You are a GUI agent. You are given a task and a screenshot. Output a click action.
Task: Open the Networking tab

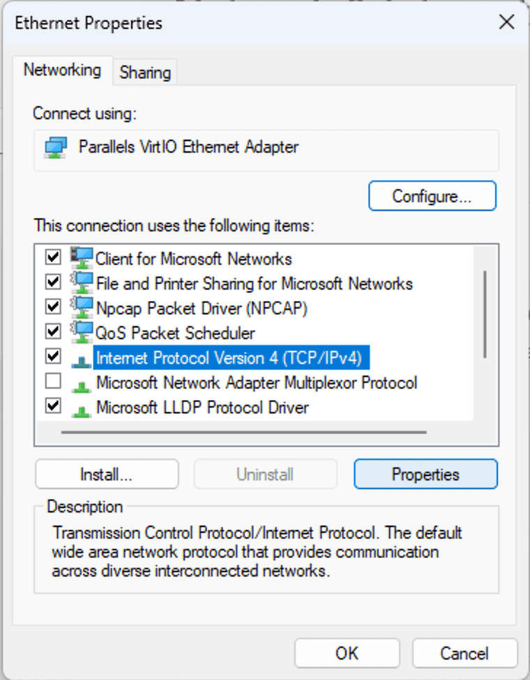pyautogui.click(x=62, y=70)
